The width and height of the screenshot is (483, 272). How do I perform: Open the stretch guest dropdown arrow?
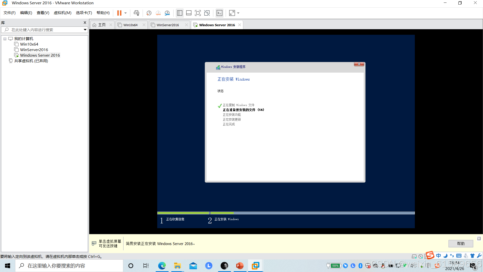238,13
